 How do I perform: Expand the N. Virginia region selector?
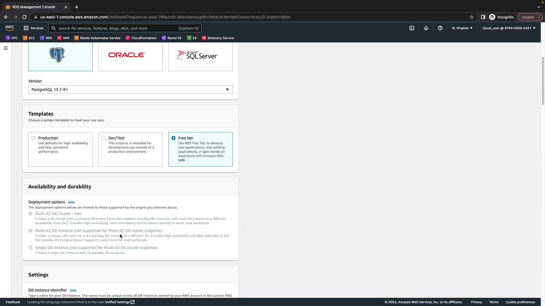462,28
